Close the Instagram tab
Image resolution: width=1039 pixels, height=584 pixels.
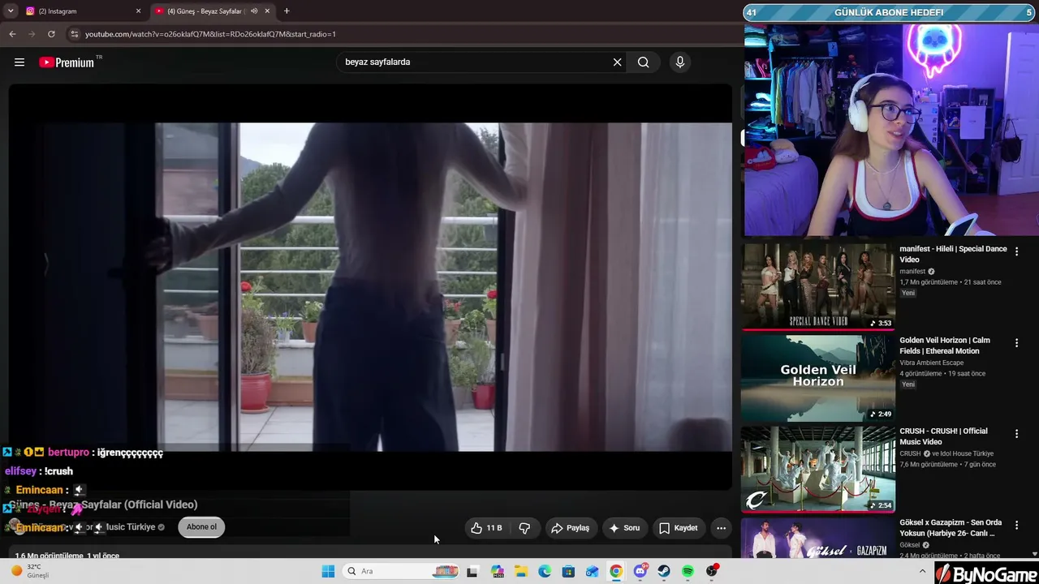pos(138,11)
